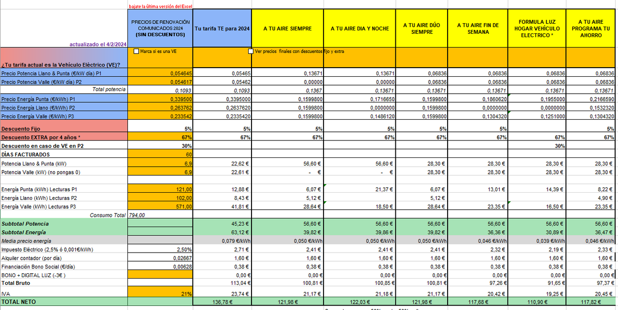Click the Total Bruto value 91,65 €

coord(536,283)
